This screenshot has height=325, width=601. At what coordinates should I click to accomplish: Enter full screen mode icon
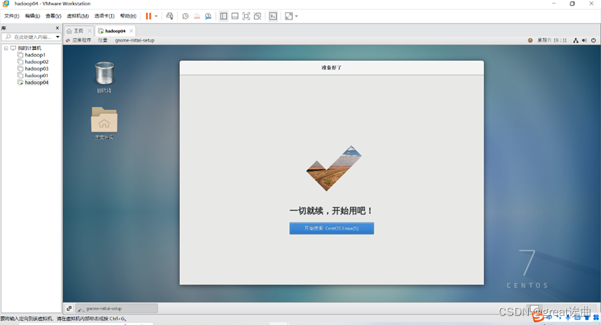point(246,16)
